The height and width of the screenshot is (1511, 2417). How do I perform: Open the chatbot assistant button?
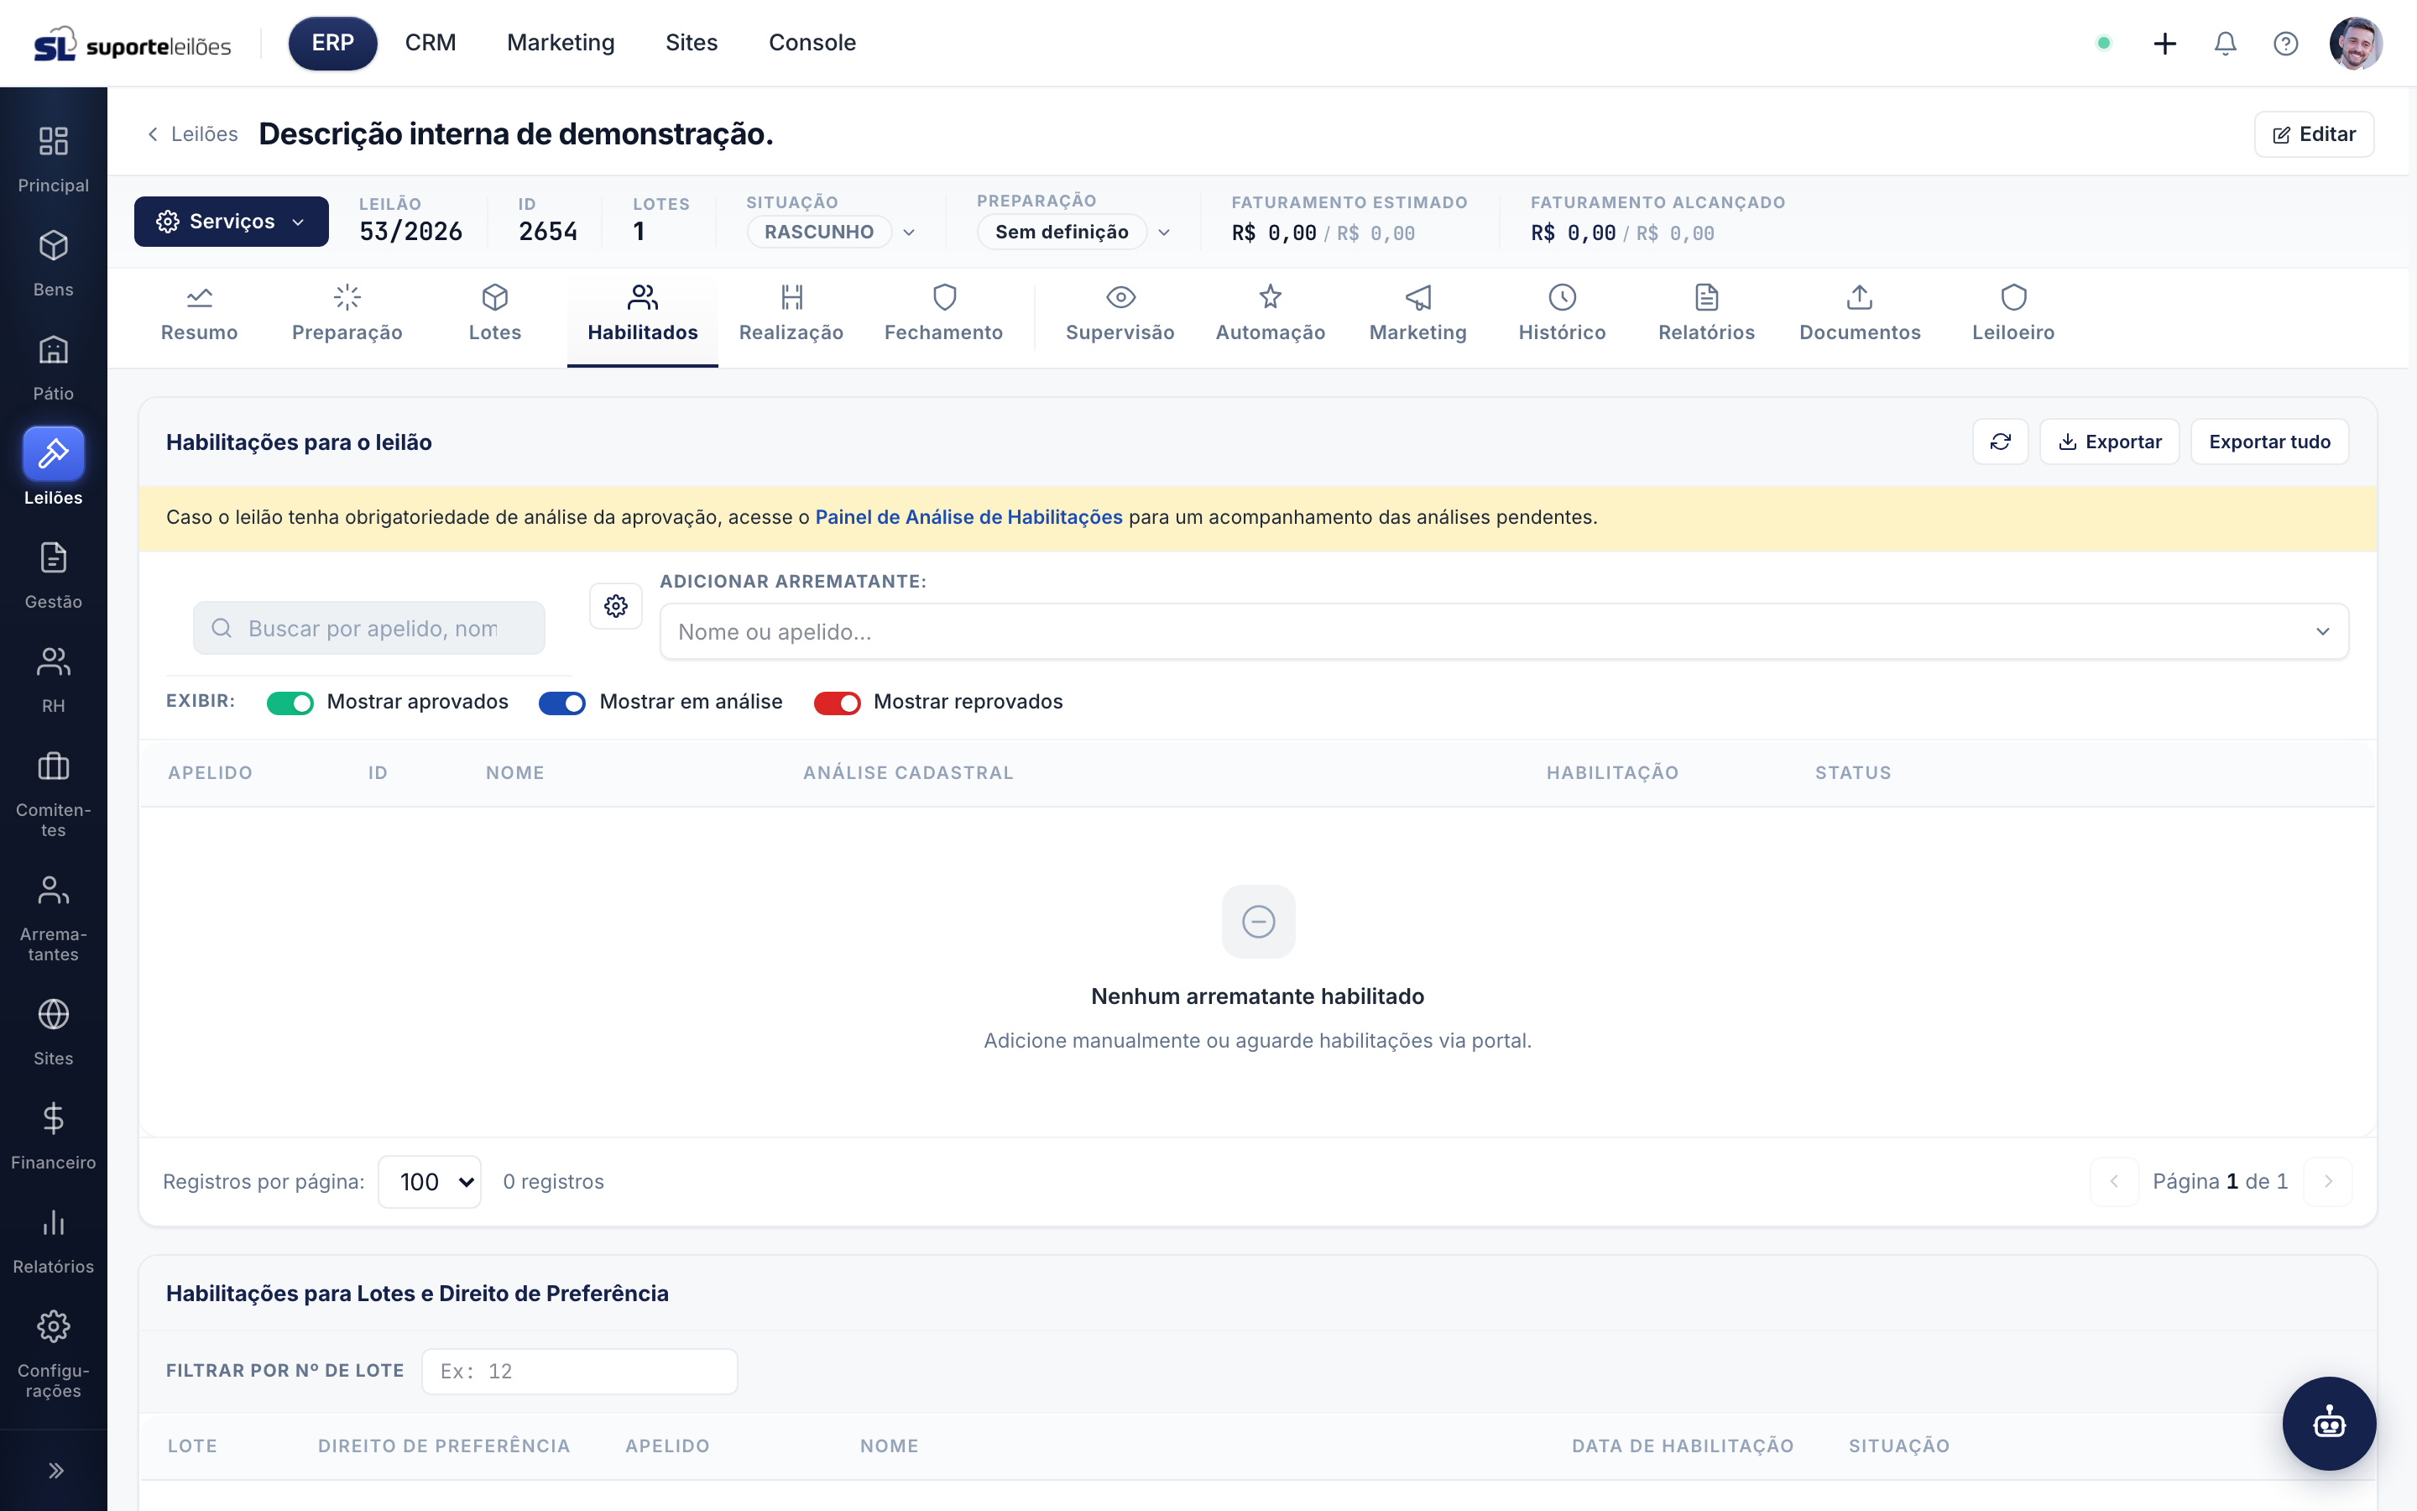click(2328, 1423)
